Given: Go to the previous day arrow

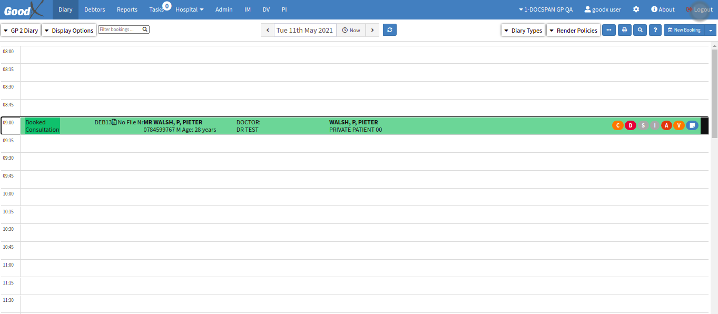Looking at the screenshot, I should [x=268, y=30].
